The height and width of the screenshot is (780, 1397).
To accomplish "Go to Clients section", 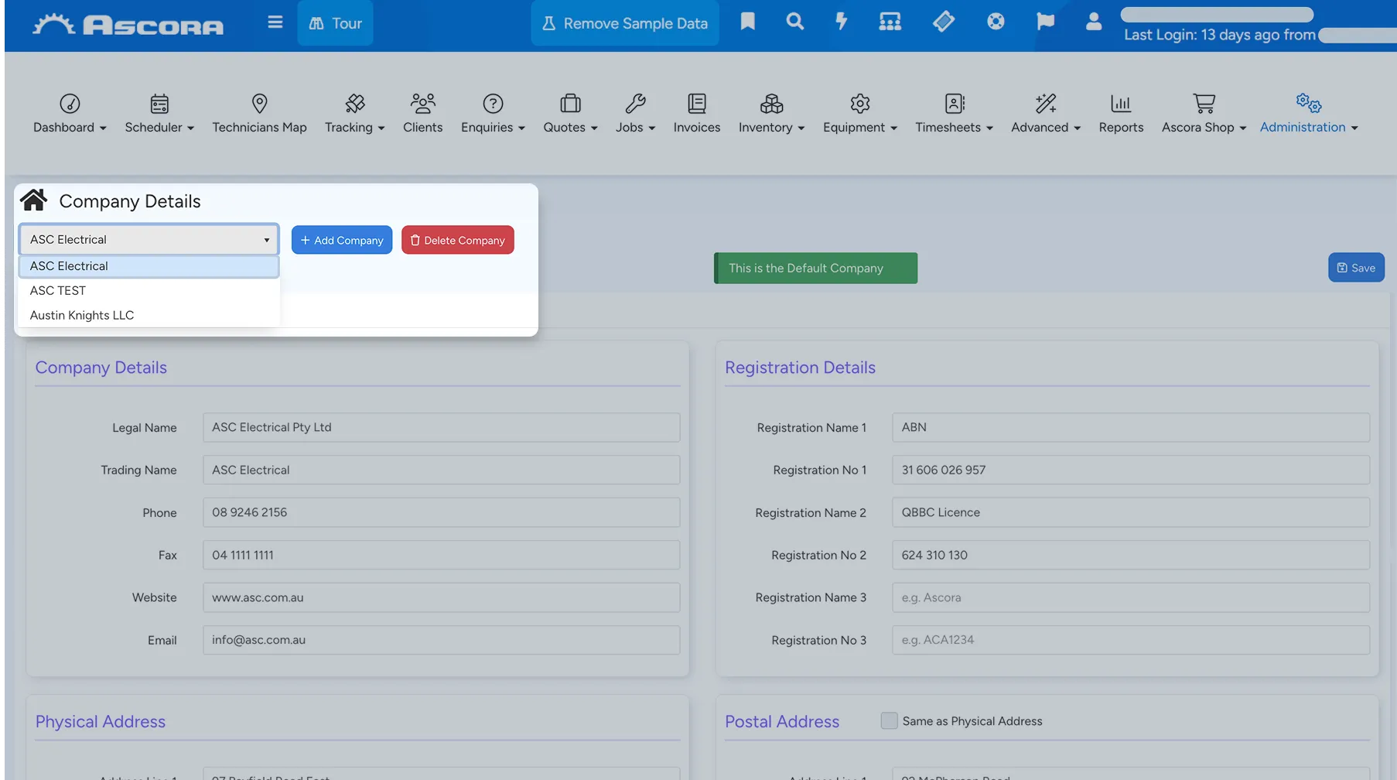I will (422, 114).
